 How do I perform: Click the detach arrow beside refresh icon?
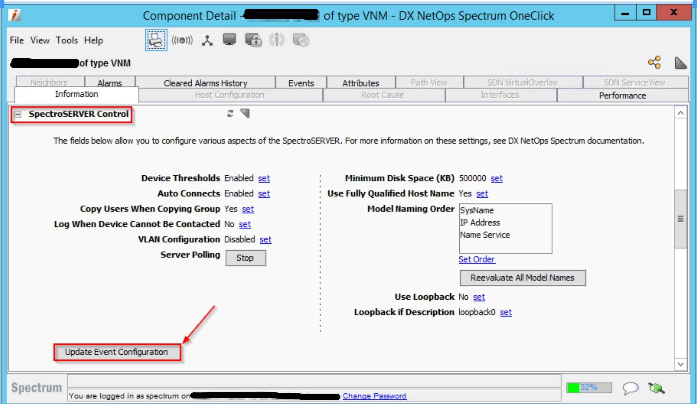245,113
